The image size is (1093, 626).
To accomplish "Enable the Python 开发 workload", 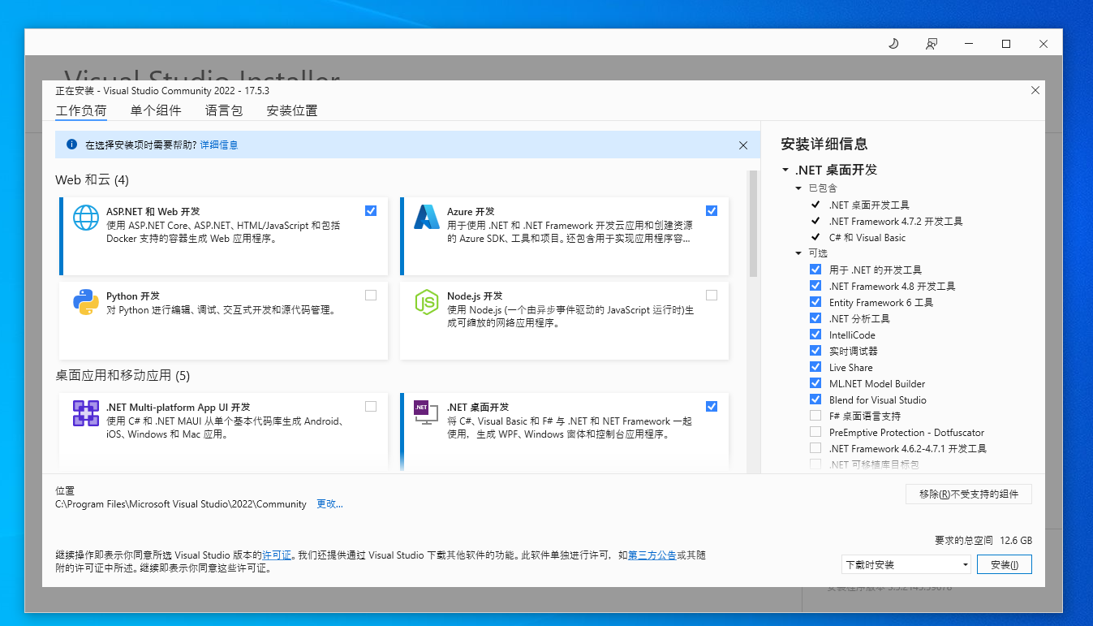I will 371,295.
